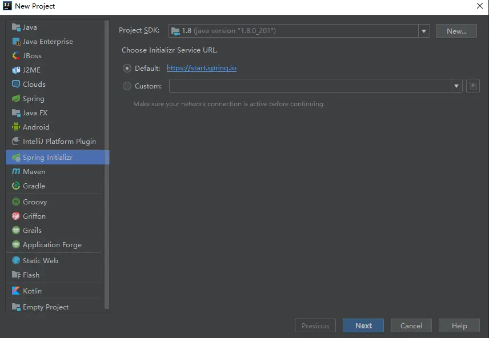Click the Kotlin K icon

click(16, 291)
